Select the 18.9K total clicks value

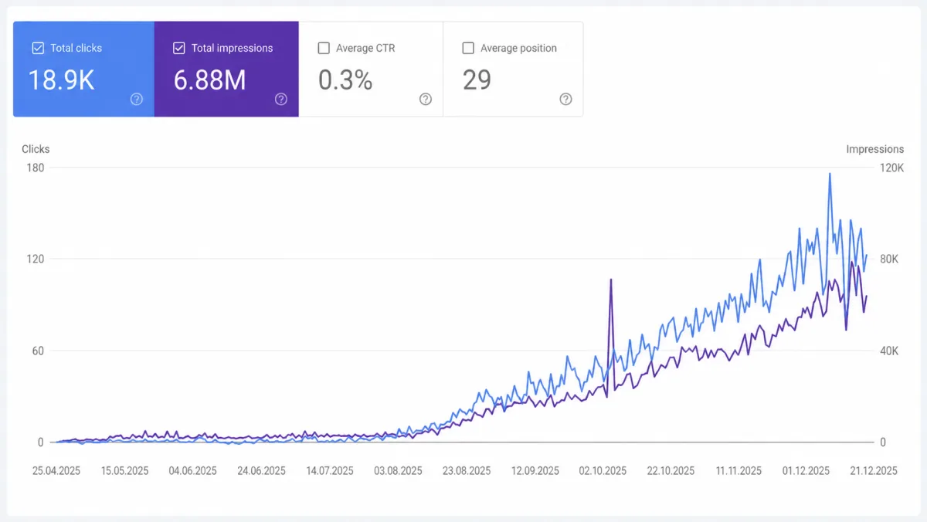tap(62, 80)
